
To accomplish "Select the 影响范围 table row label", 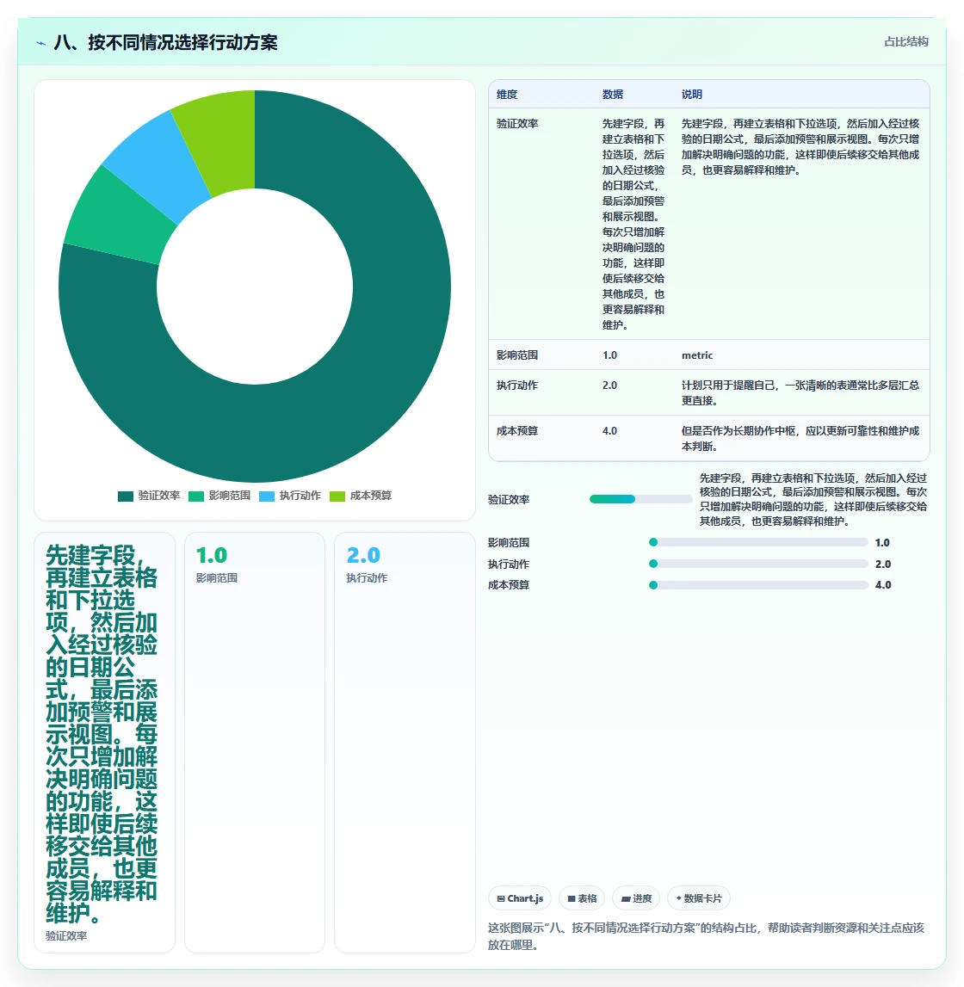I will click(x=517, y=355).
